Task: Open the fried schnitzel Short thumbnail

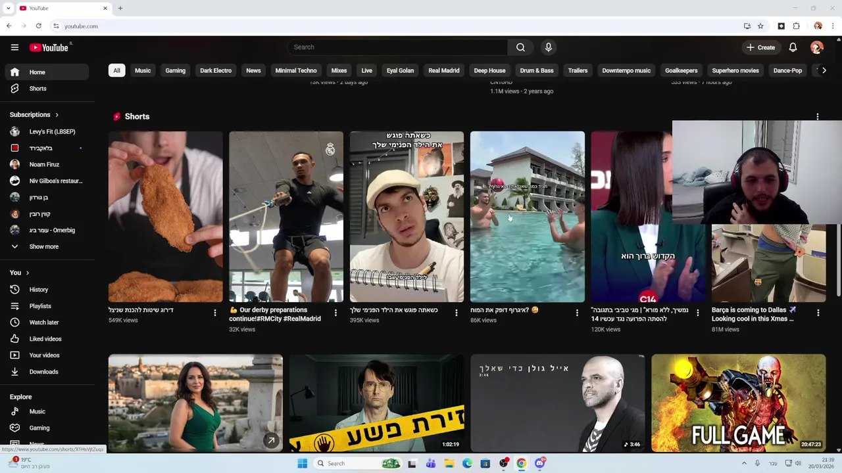Action: click(x=166, y=217)
